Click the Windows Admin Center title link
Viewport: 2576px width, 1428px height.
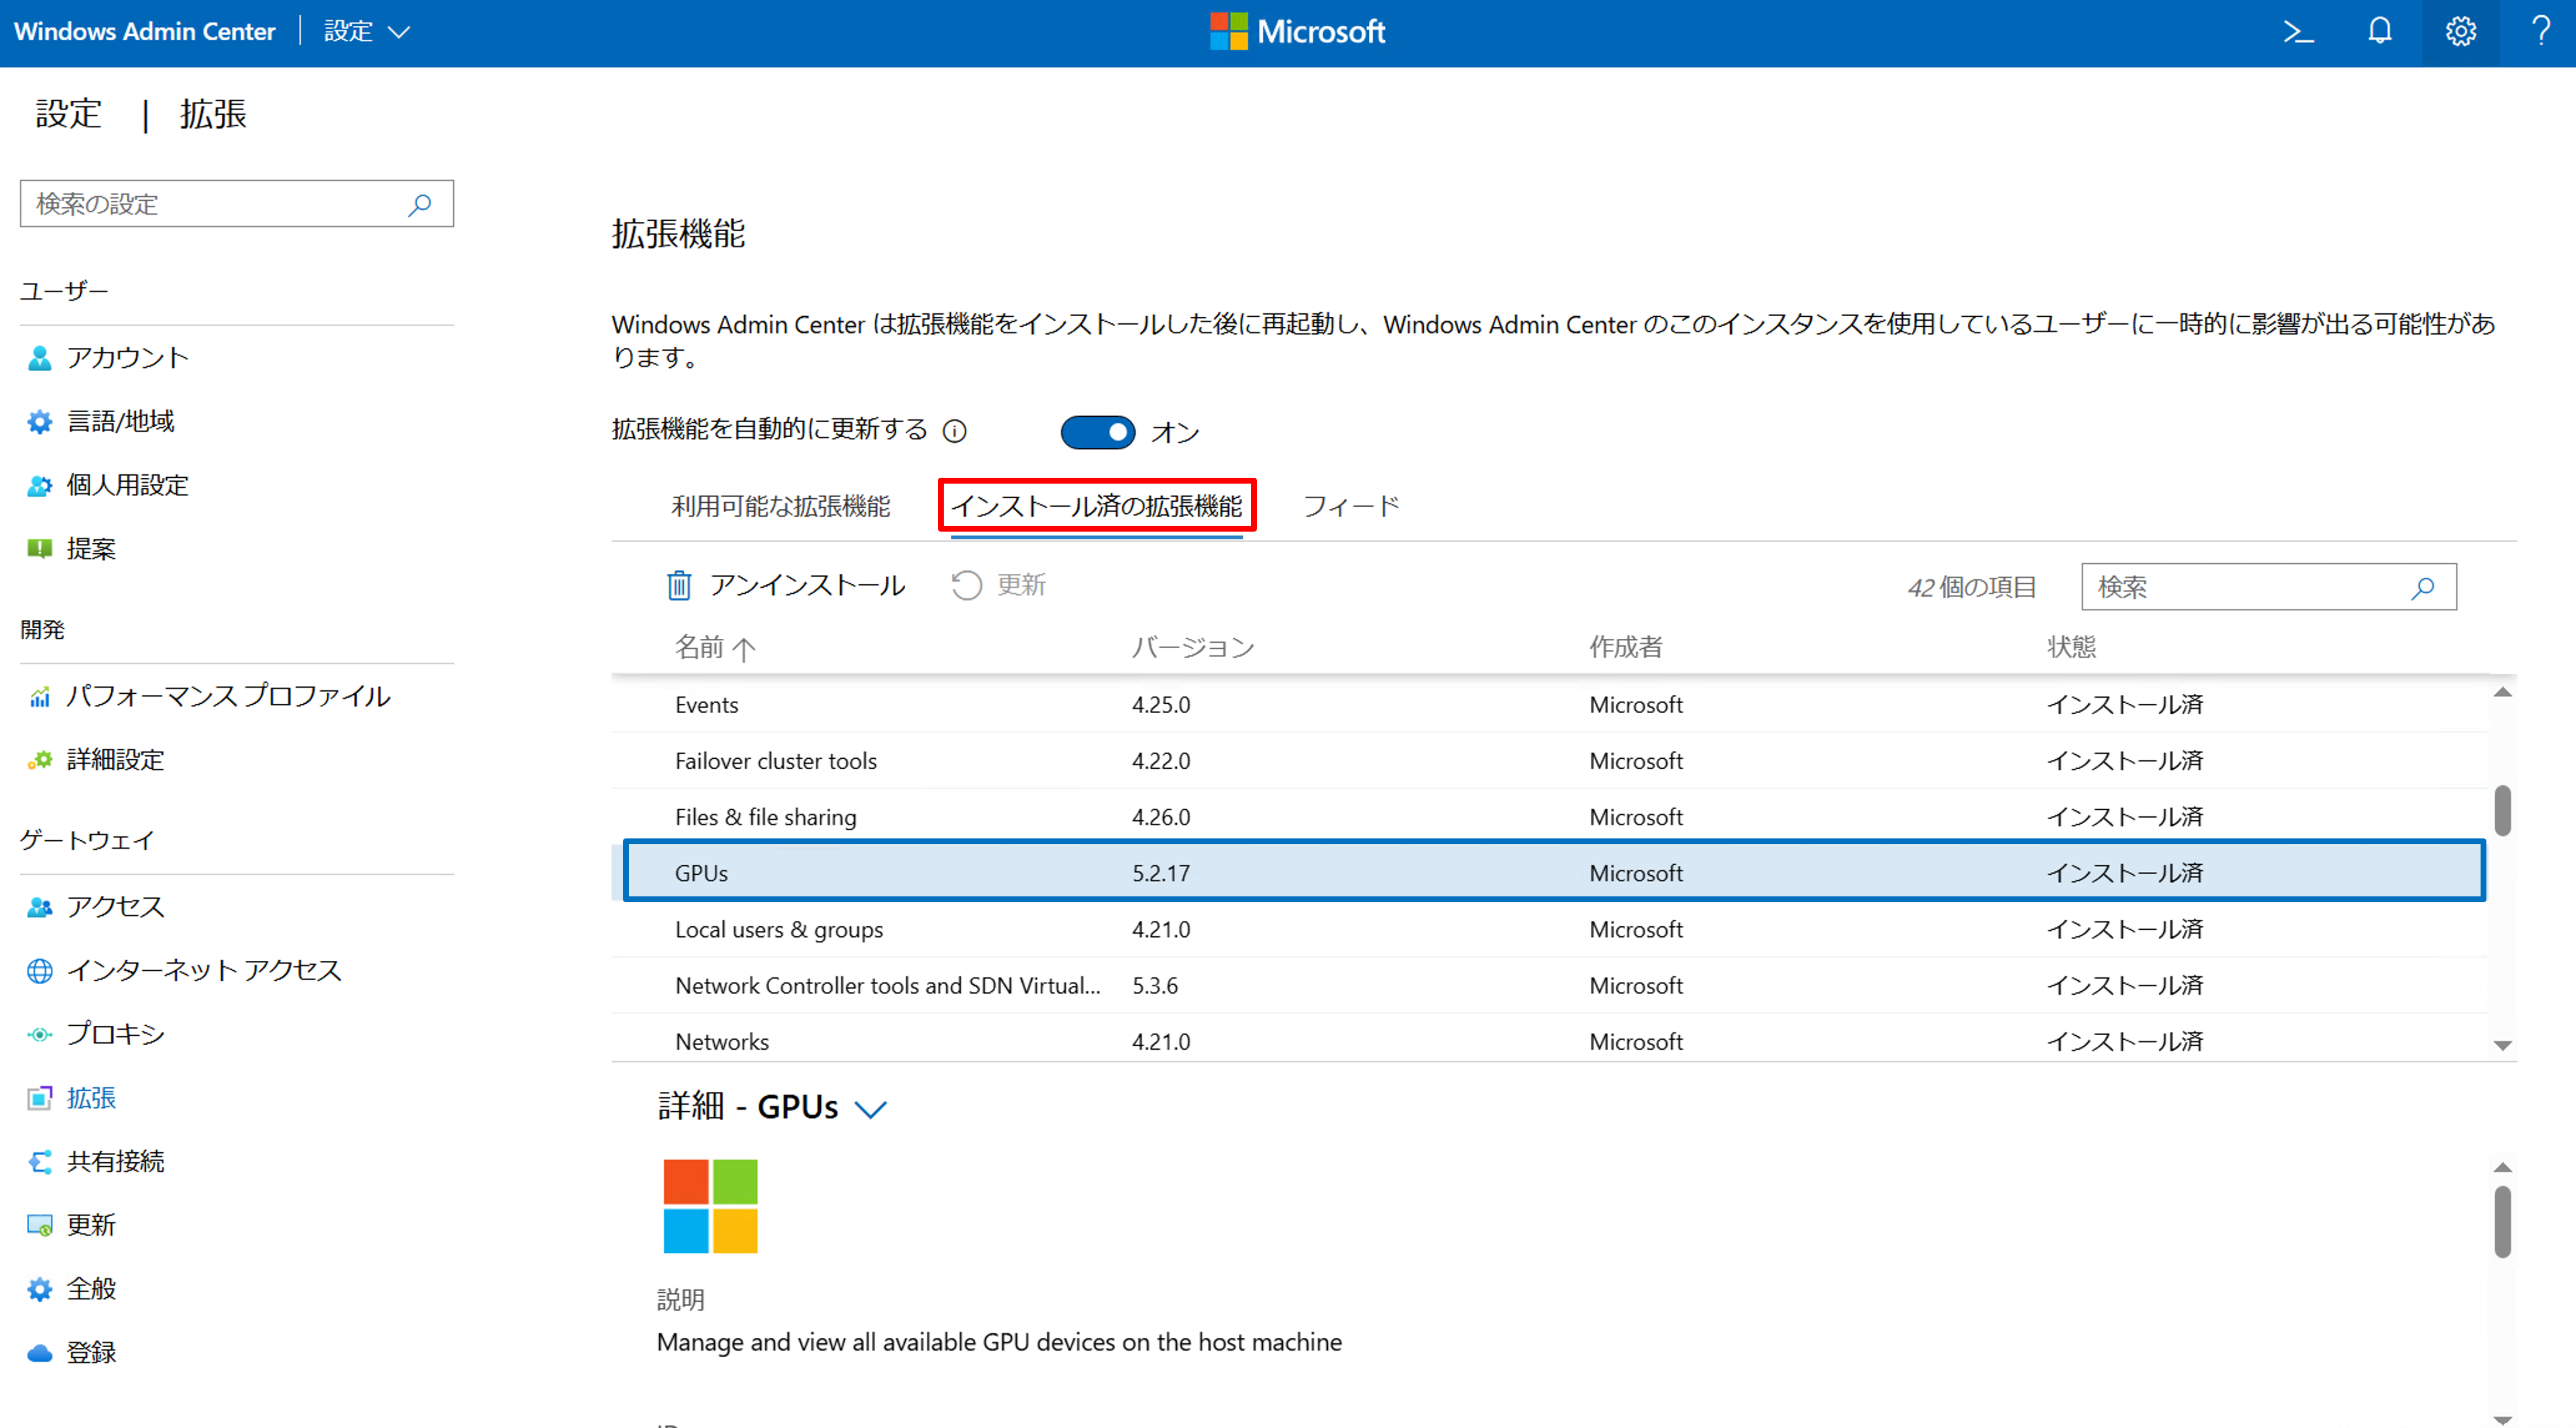tap(144, 32)
